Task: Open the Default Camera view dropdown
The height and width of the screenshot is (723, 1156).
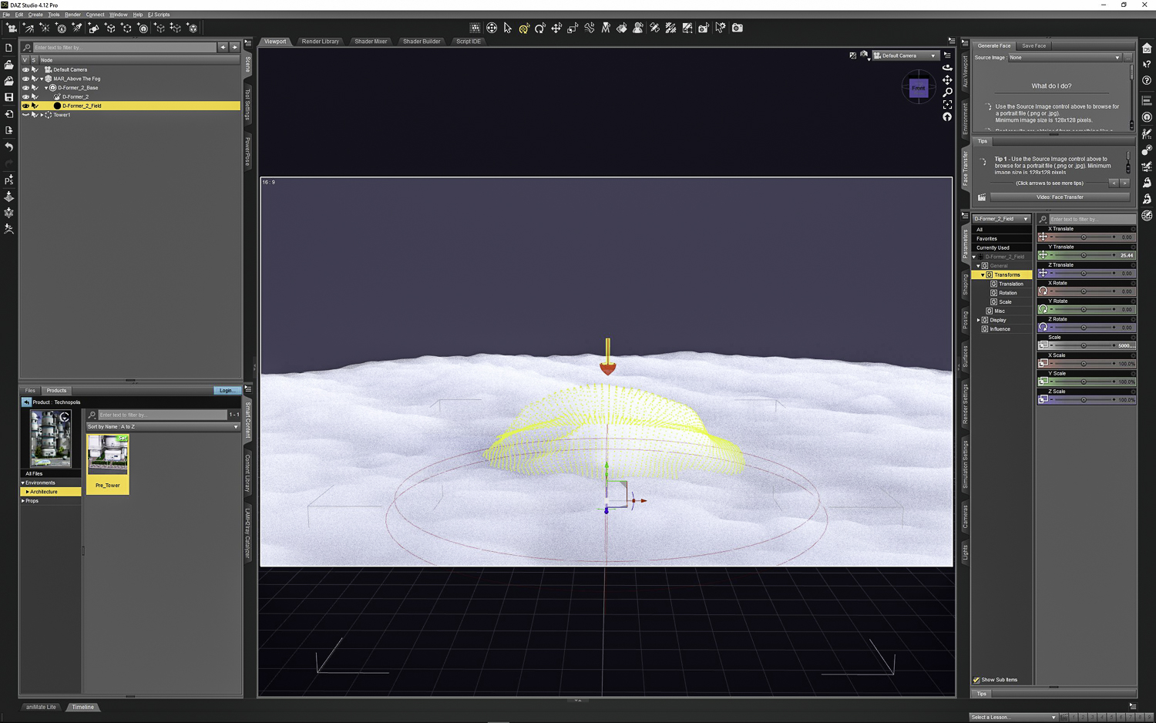Action: [x=906, y=55]
